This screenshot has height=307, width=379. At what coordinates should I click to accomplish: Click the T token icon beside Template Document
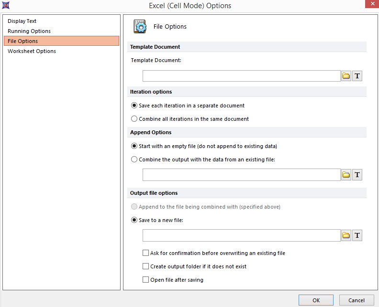(357, 76)
